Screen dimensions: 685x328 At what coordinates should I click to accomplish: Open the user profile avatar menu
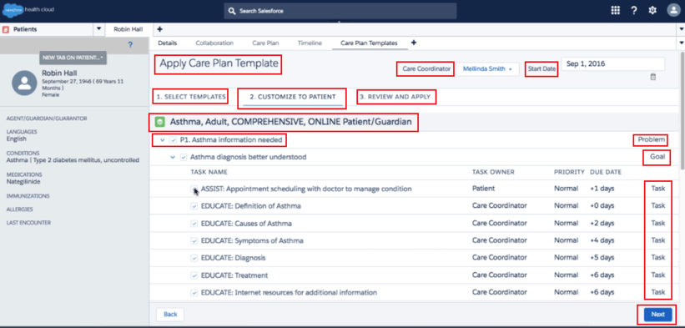[x=673, y=11]
